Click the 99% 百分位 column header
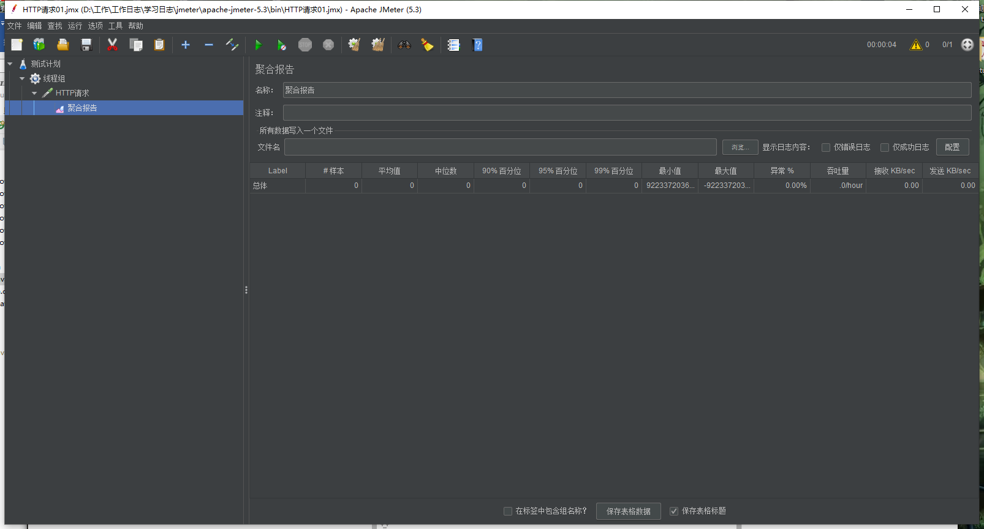This screenshot has width=984, height=529. click(x=614, y=171)
